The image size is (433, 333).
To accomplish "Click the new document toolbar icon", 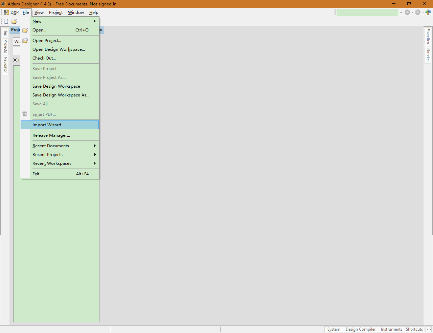I will 6,21.
